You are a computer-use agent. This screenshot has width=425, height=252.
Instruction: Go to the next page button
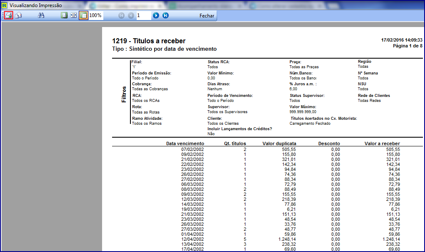pyautogui.click(x=156, y=15)
